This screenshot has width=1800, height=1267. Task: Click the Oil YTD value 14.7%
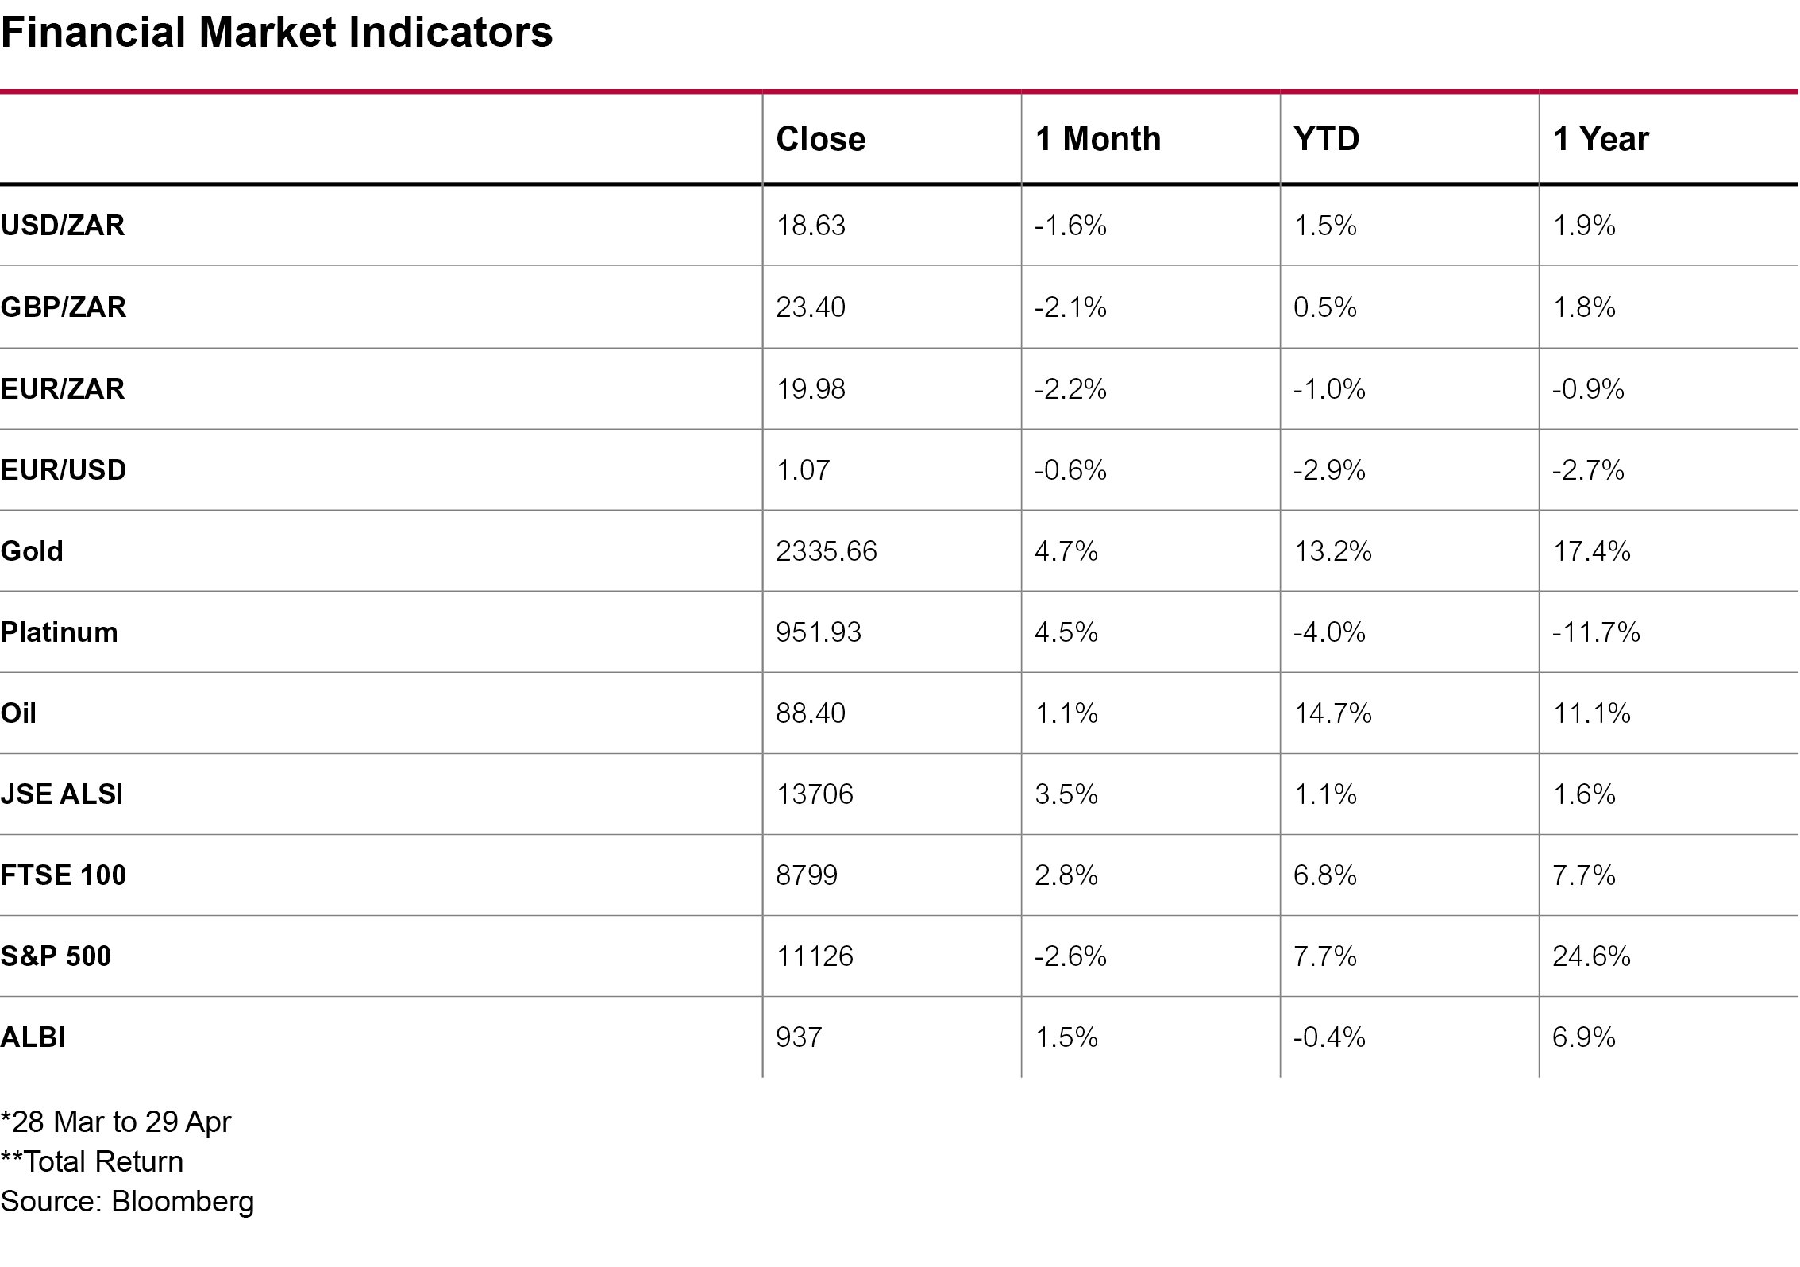click(x=1332, y=713)
